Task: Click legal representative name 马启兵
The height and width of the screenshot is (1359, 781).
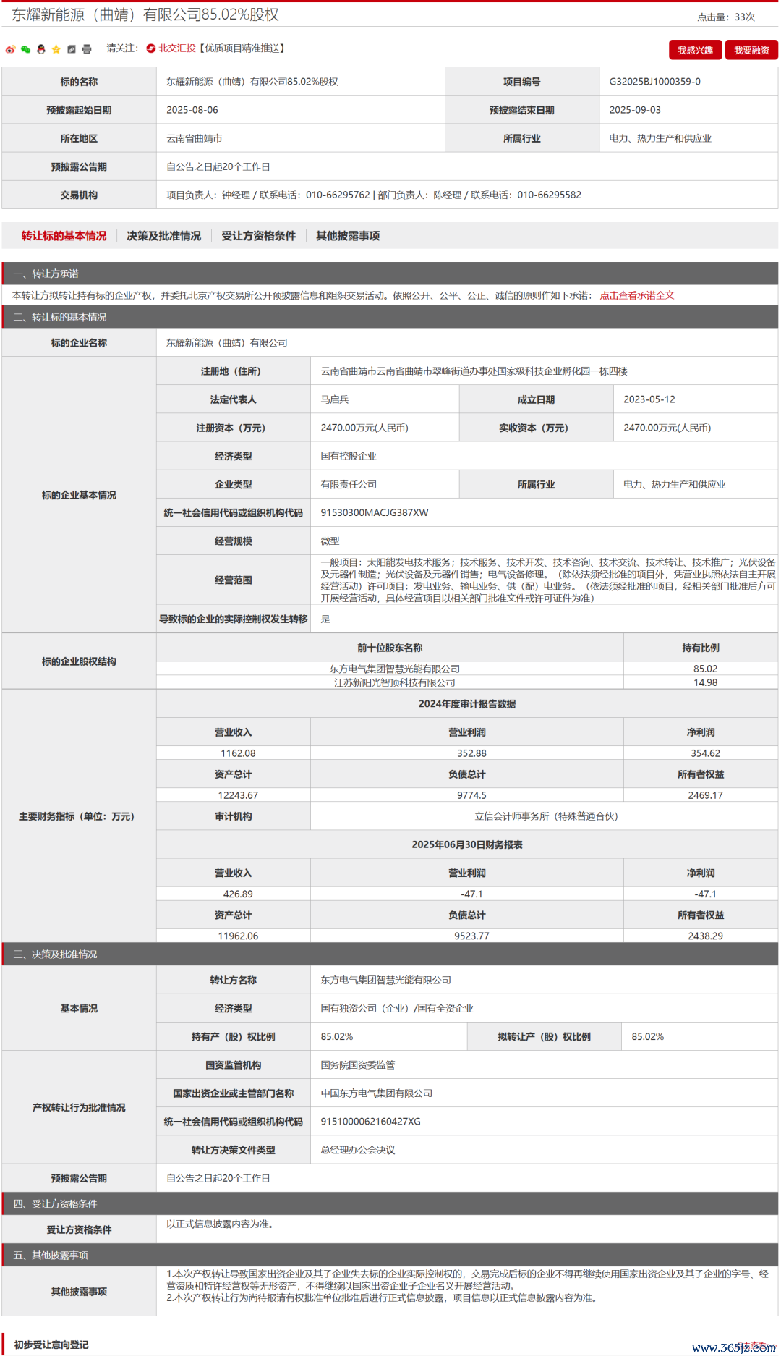Action: tap(335, 399)
